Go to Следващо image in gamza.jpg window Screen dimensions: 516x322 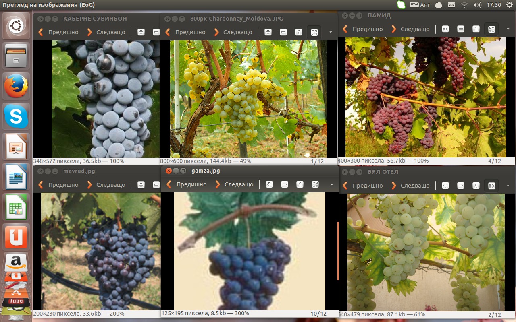(x=235, y=184)
